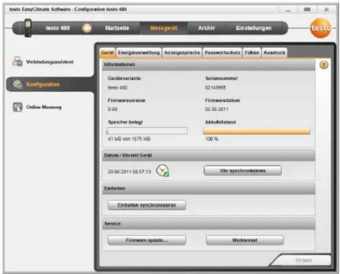Image resolution: width=340 pixels, height=274 pixels.
Task: Start the Firmware update... button
Action: 147,240
